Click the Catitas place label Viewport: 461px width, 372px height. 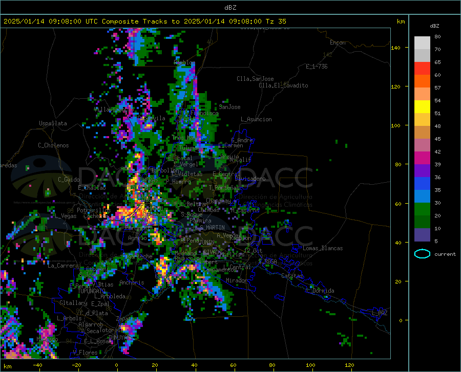click(292, 276)
